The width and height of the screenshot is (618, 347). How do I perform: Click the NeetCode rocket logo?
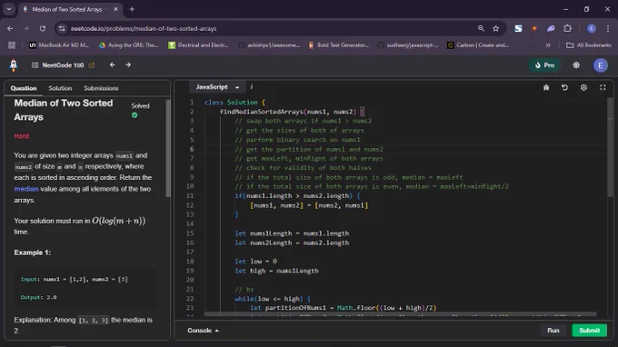coord(14,65)
